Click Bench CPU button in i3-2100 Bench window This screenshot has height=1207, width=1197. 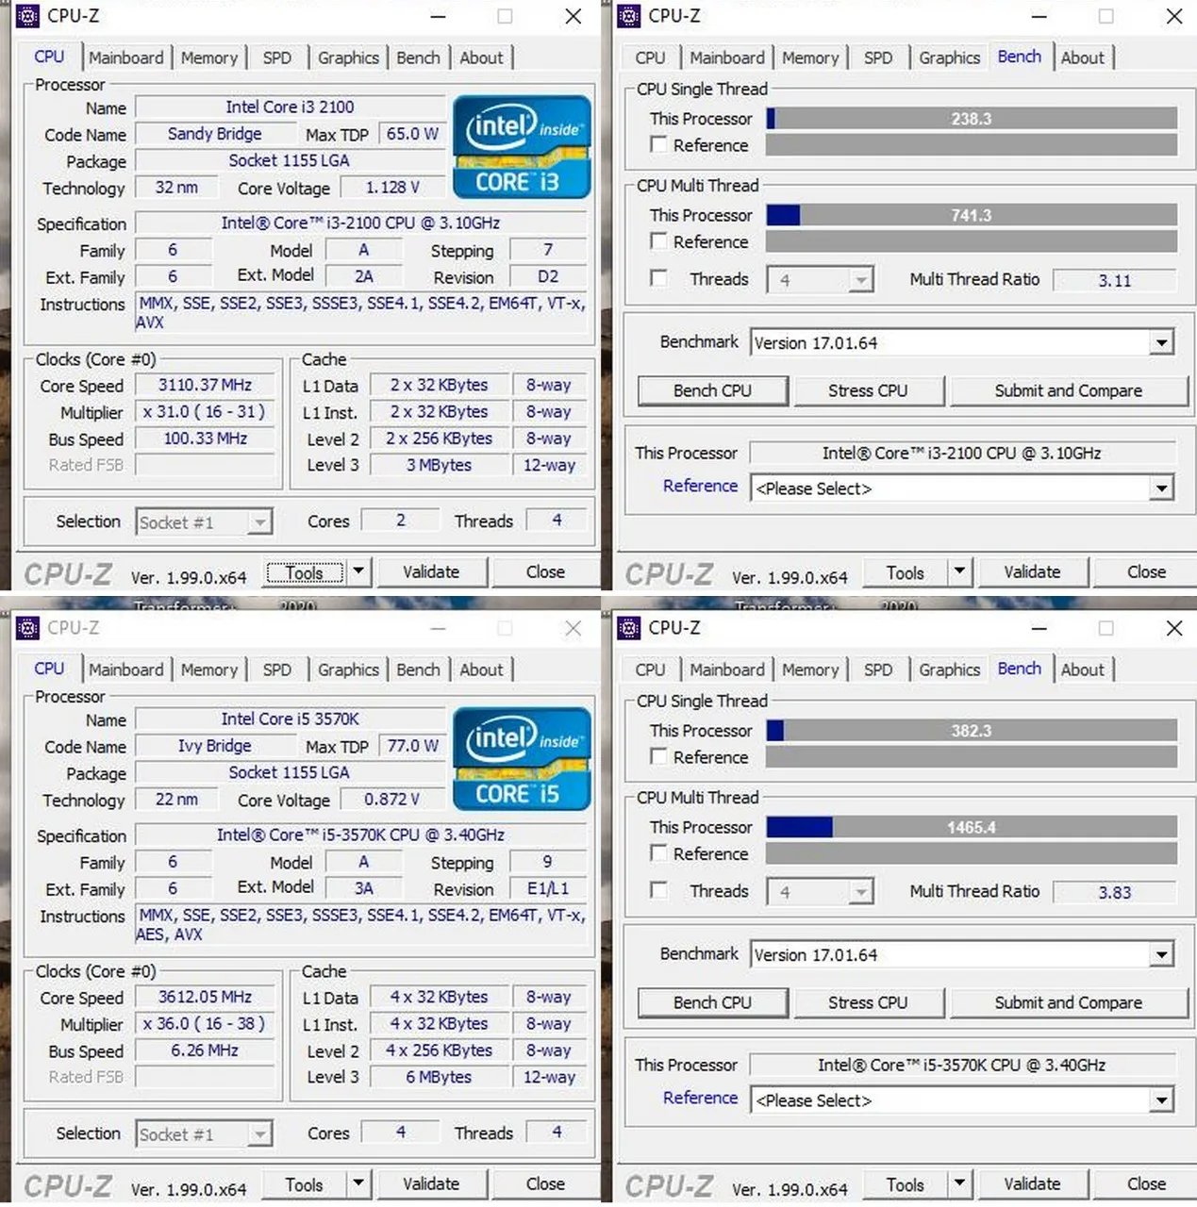pyautogui.click(x=713, y=390)
